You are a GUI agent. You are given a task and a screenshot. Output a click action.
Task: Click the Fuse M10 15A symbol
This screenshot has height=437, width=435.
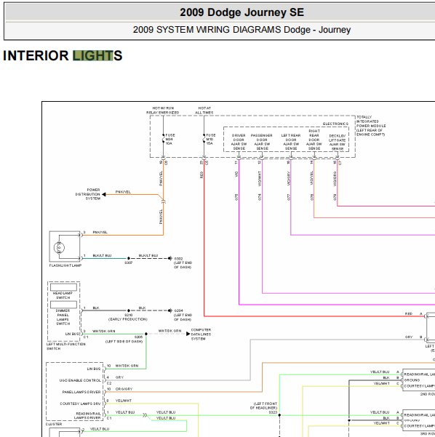[204, 139]
